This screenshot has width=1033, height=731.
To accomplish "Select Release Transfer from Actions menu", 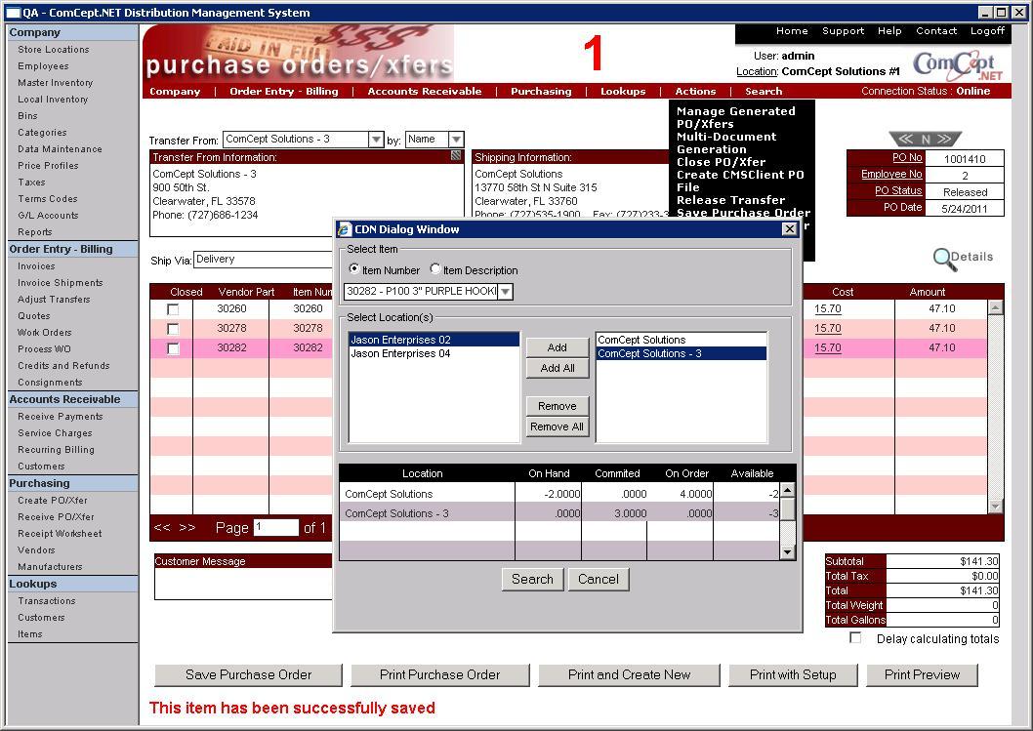I will (730, 200).
